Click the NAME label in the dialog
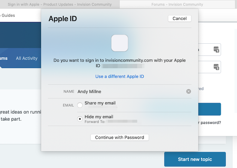The width and height of the screenshot is (237, 168). (69, 91)
